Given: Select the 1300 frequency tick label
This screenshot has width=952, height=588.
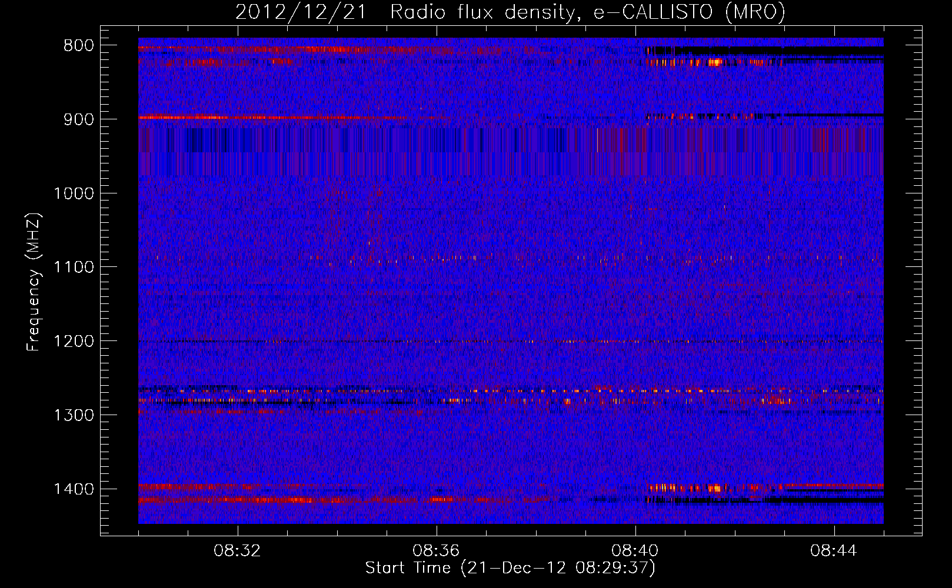Looking at the screenshot, I should [x=74, y=416].
